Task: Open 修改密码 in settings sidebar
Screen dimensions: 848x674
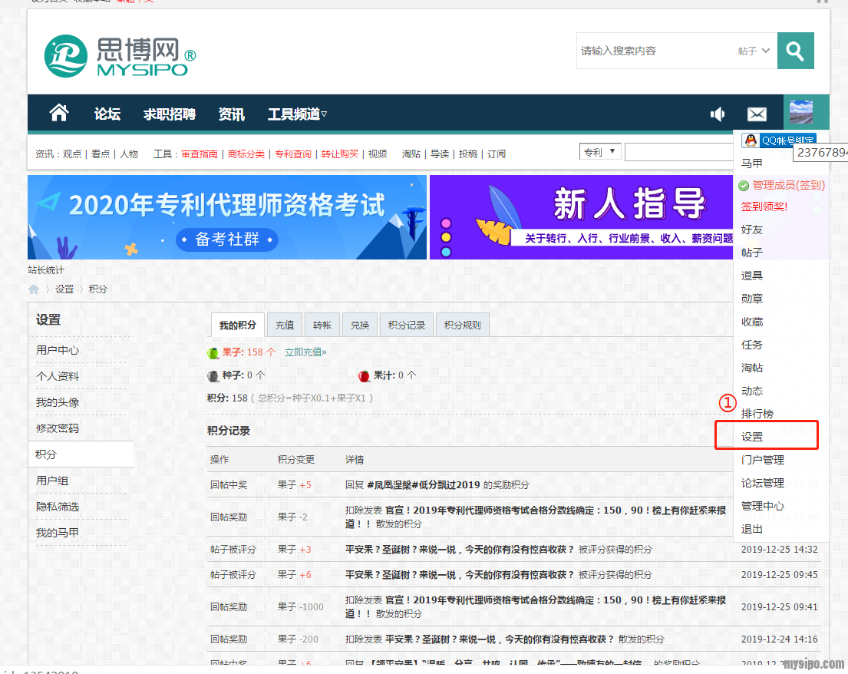Action: tap(58, 428)
